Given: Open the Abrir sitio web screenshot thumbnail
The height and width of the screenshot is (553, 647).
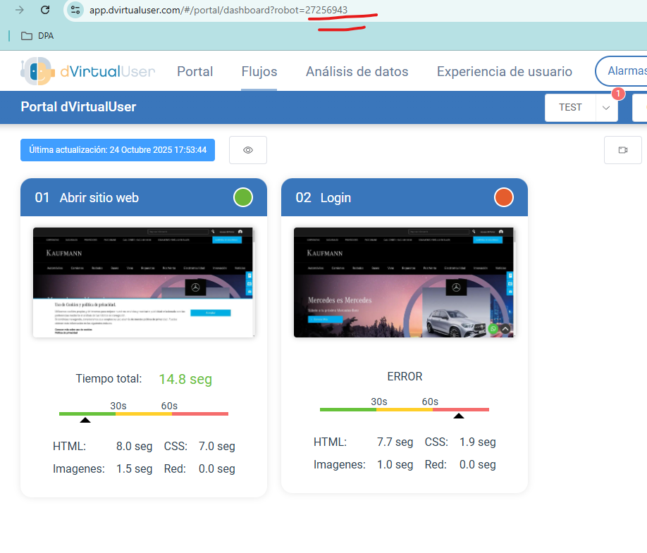Looking at the screenshot, I should 144,282.
